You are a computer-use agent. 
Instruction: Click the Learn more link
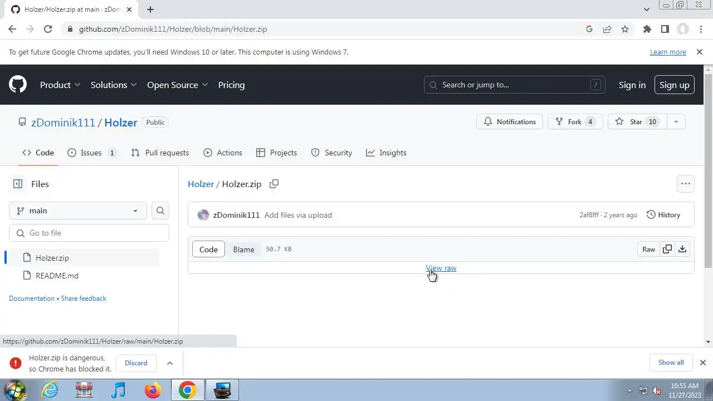(x=668, y=52)
